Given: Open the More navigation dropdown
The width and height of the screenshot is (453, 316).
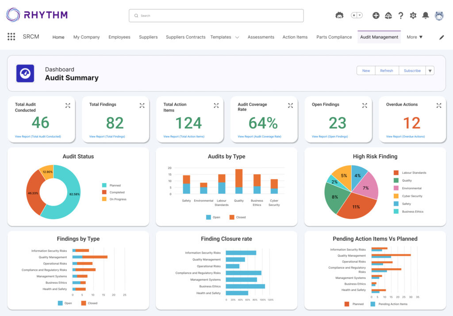Looking at the screenshot, I should (415, 37).
